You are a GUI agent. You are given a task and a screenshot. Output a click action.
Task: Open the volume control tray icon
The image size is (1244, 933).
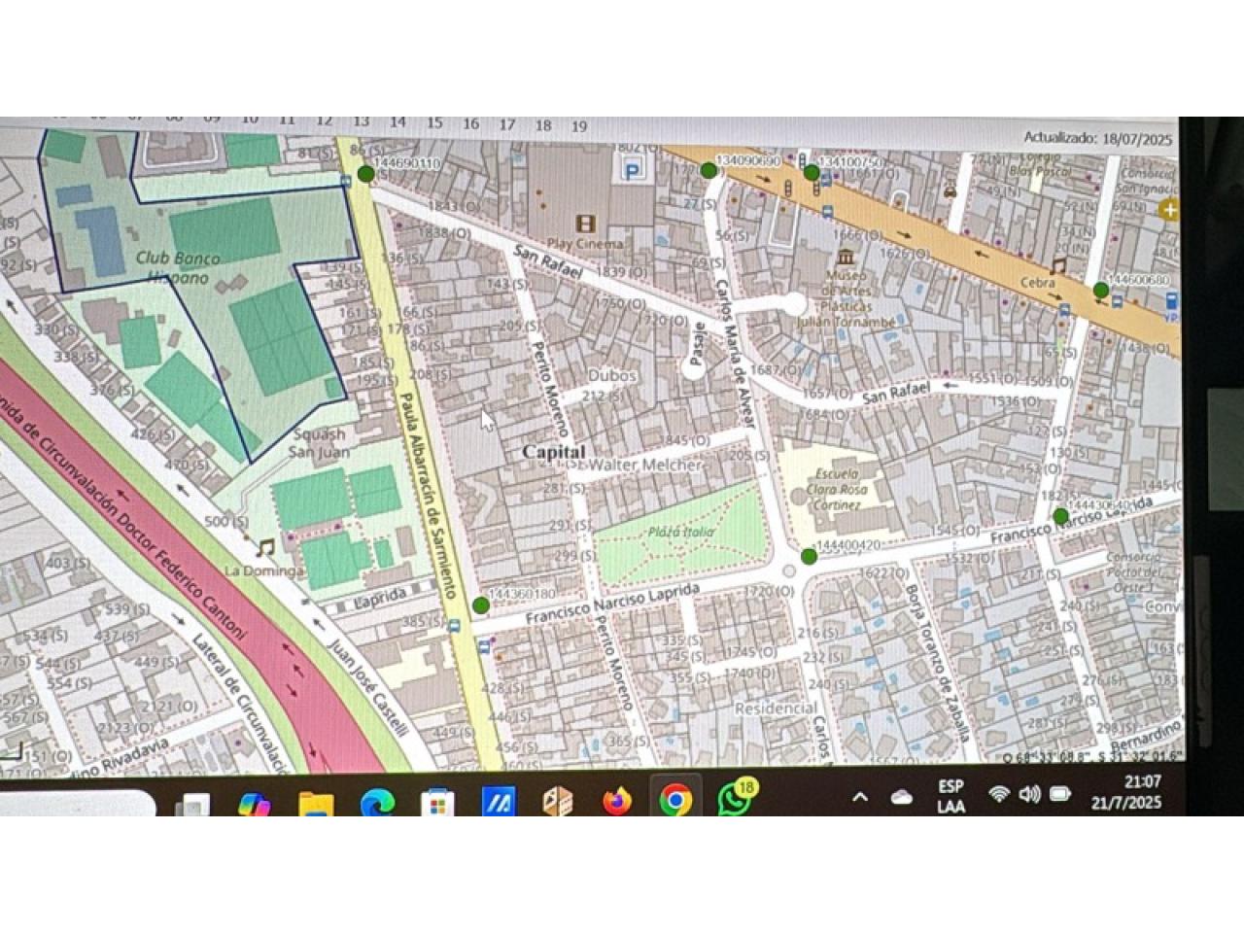pyautogui.click(x=1029, y=794)
